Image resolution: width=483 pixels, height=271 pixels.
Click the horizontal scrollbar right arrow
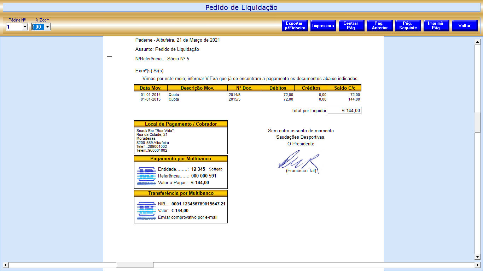click(477, 265)
